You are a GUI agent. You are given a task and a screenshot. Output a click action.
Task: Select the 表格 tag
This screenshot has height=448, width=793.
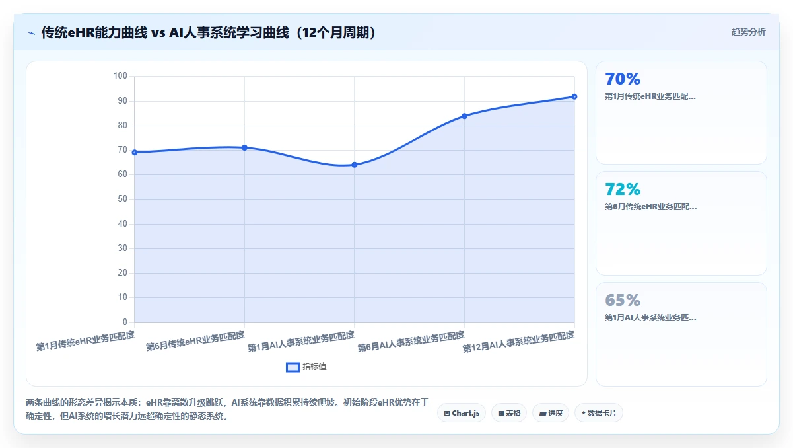coord(509,413)
